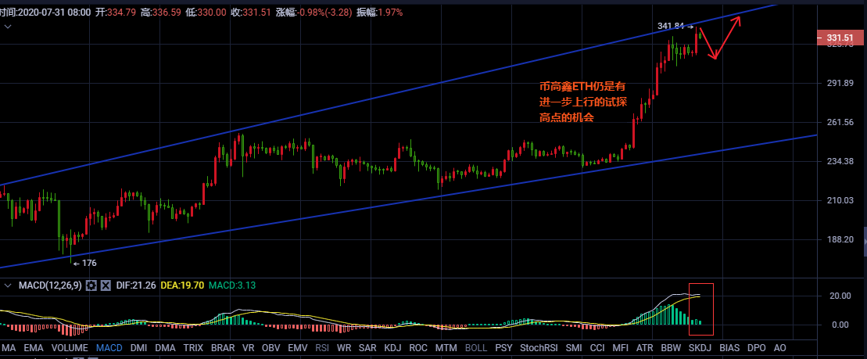Expand main chart legend chevron
Viewport: 867px width, 359px height.
tap(8, 27)
